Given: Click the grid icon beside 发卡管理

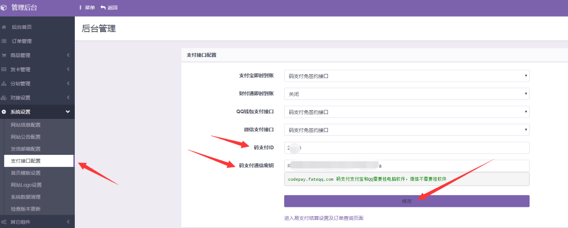Looking at the screenshot, I should [x=4, y=70].
